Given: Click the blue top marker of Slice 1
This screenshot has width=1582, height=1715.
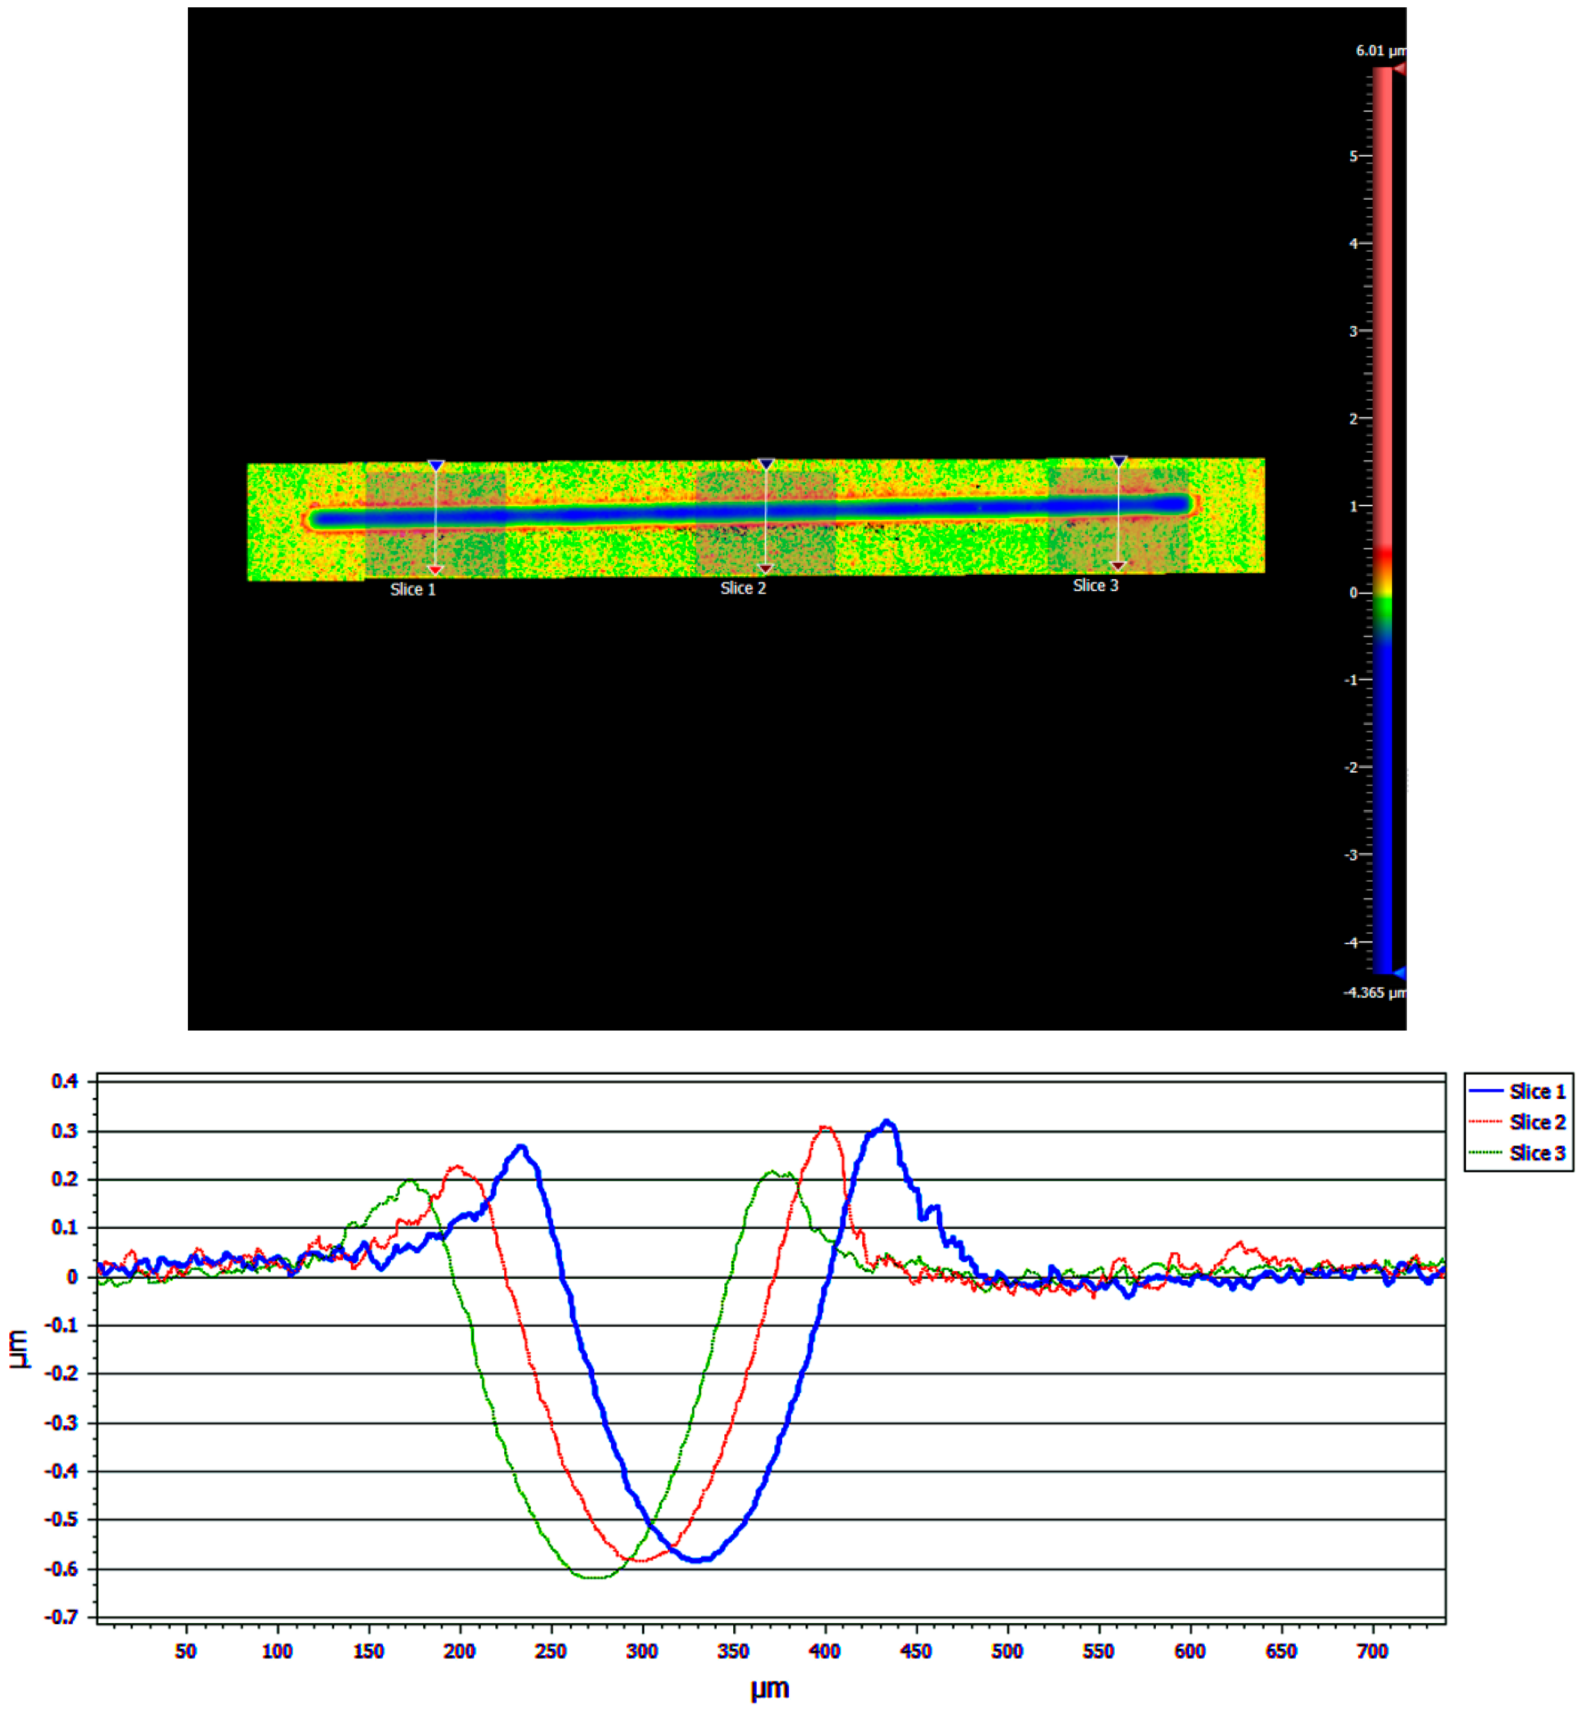Looking at the screenshot, I should tap(436, 466).
